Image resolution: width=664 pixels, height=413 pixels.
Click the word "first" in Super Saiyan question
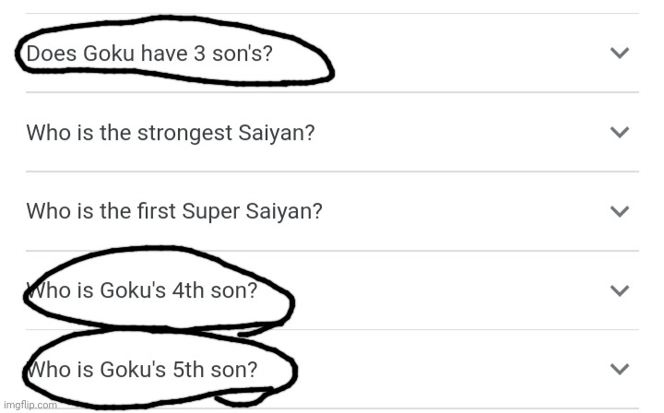(156, 211)
